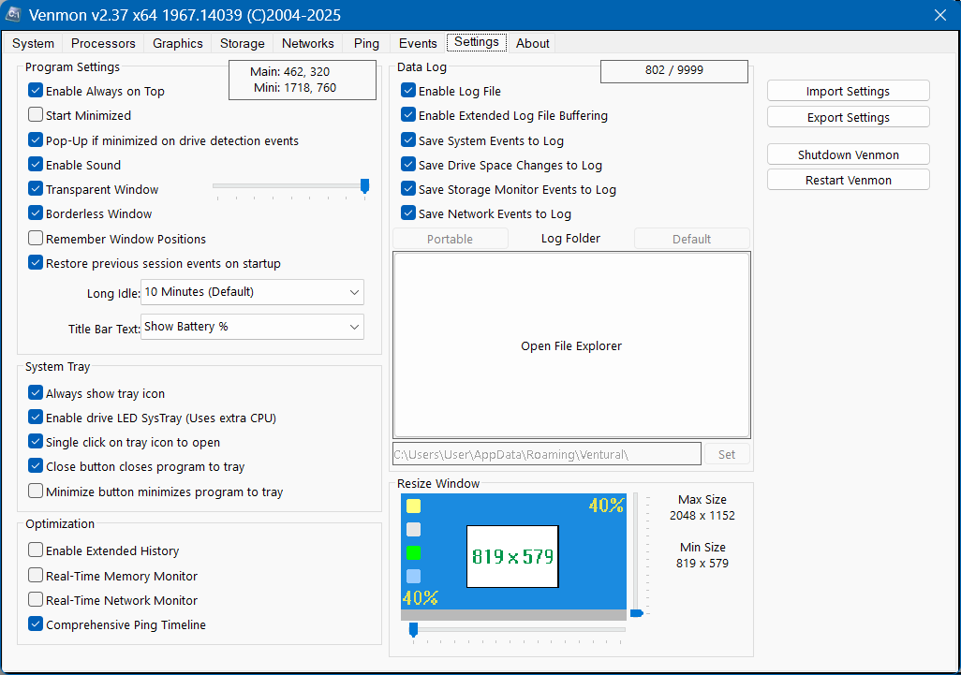The width and height of the screenshot is (961, 675).
Task: Click the Venmon app icon in title bar
Action: (x=13, y=13)
